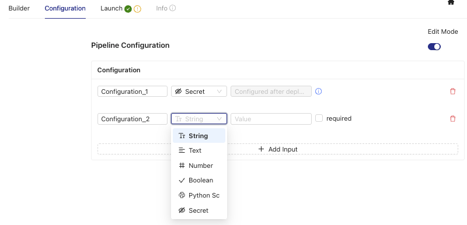Choose Python Sc option from the type list
This screenshot has height=225, width=467.
199,195
